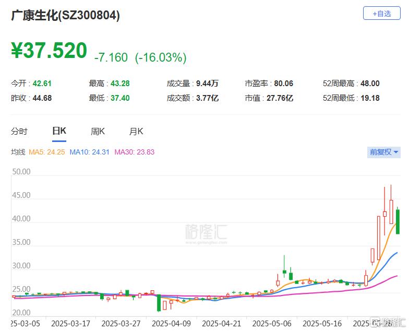Click the 市值 value 27.76亿
The image size is (409, 331).
280,98
